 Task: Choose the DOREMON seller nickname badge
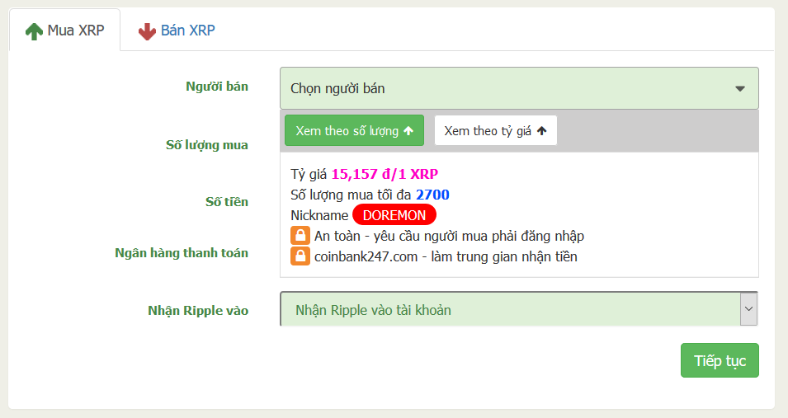click(x=394, y=215)
